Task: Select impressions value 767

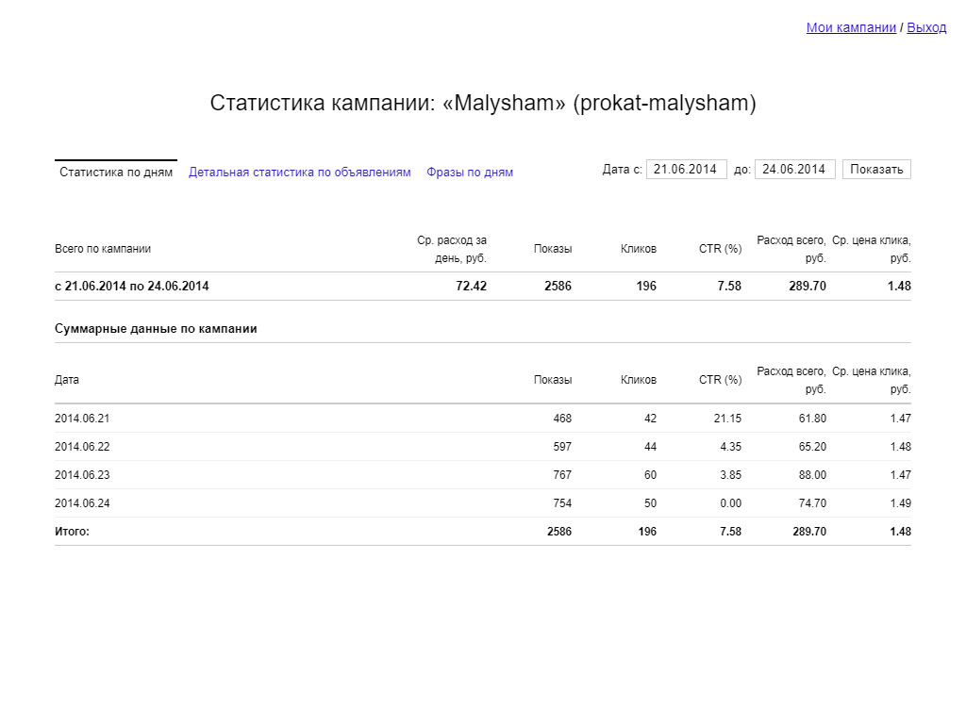Action: click(x=562, y=475)
